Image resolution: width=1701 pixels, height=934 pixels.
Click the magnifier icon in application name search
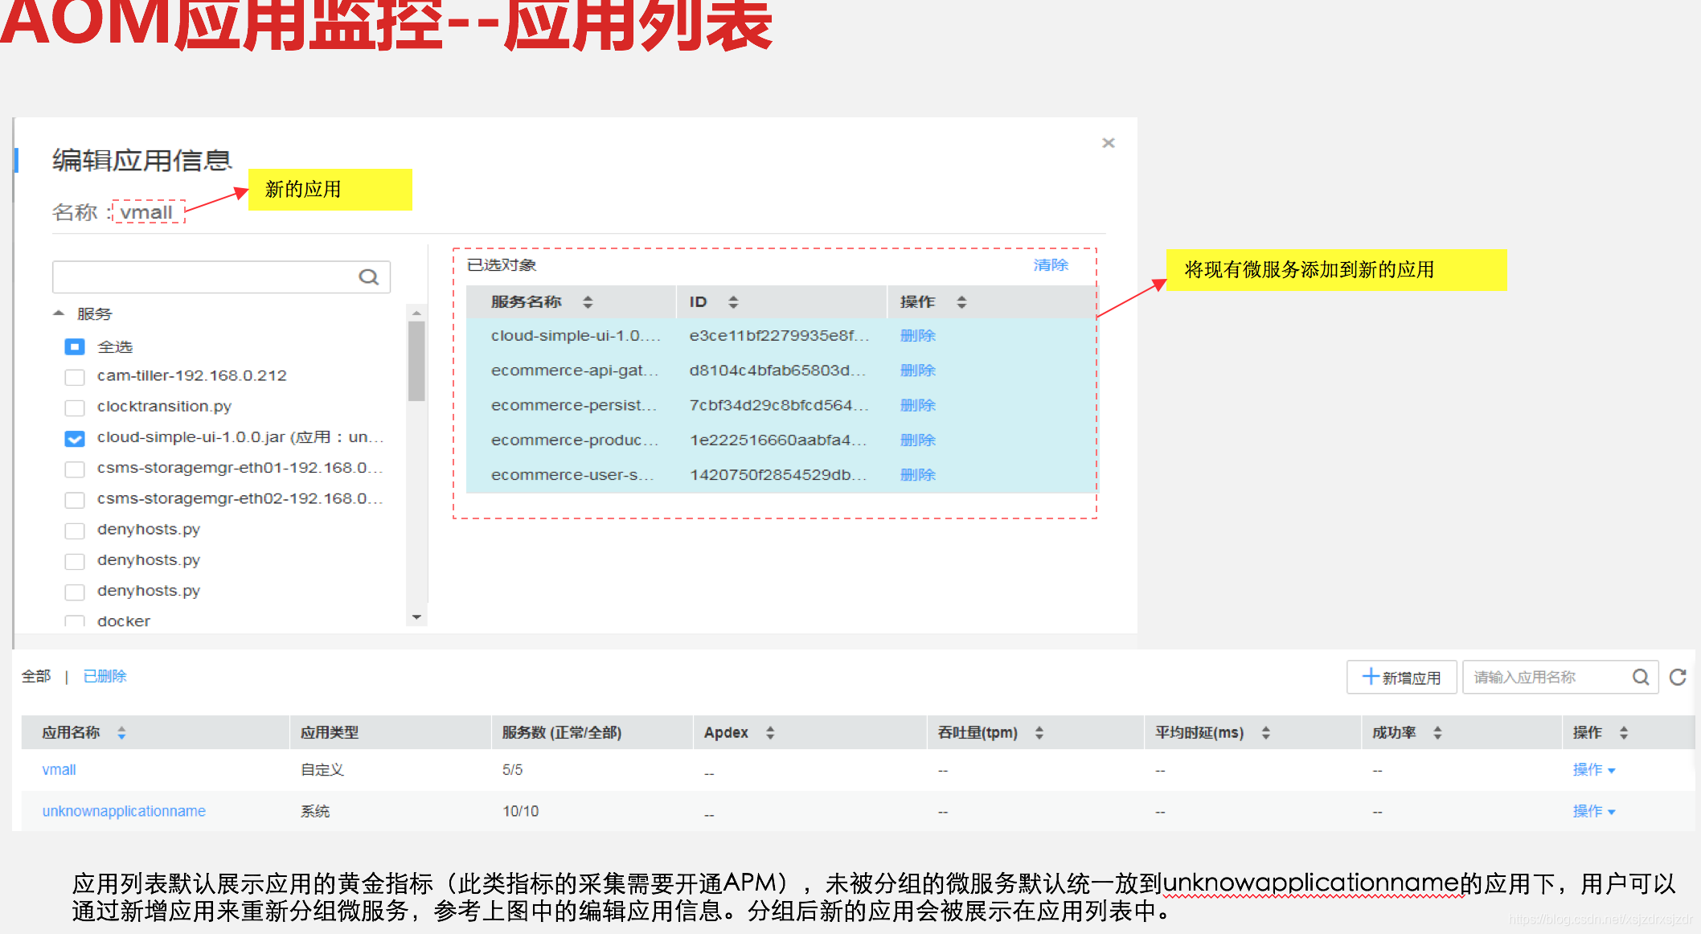[1641, 678]
